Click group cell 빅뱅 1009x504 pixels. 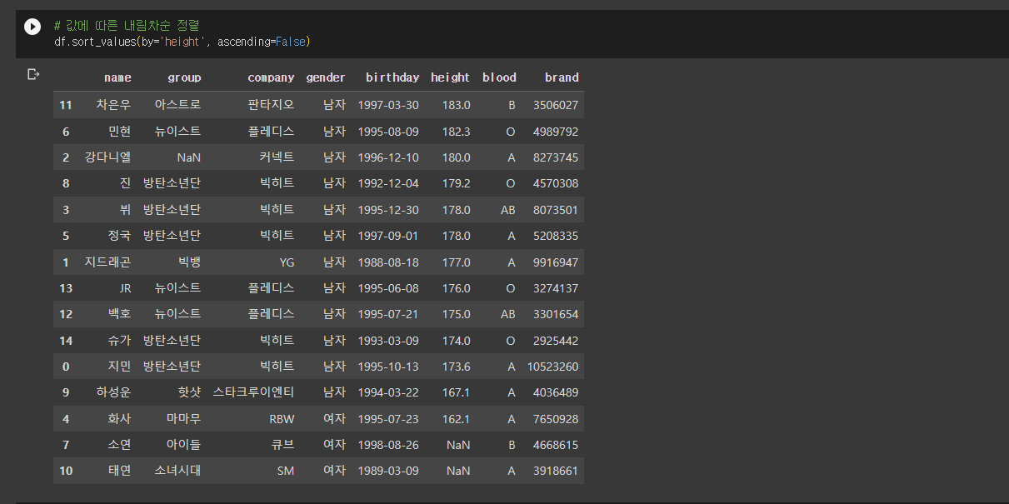pos(189,262)
